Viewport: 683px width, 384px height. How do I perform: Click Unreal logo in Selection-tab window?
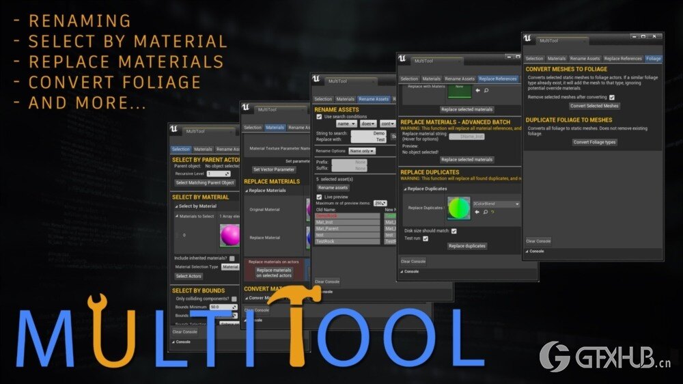pyautogui.click(x=173, y=129)
